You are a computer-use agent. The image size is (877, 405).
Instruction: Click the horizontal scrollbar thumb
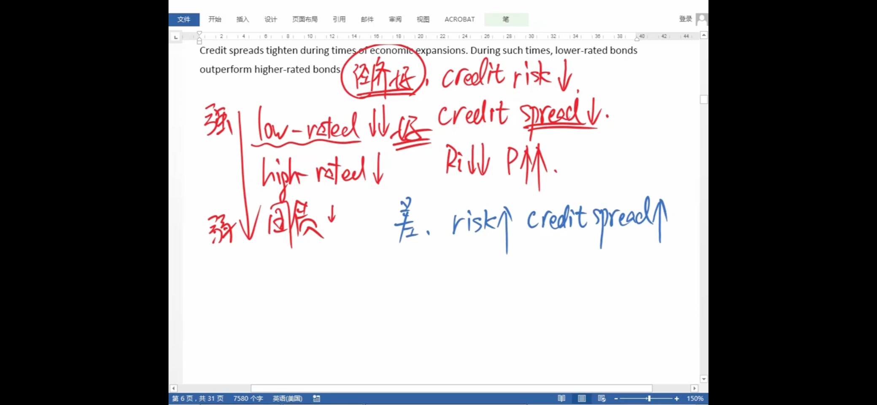pyautogui.click(x=451, y=388)
